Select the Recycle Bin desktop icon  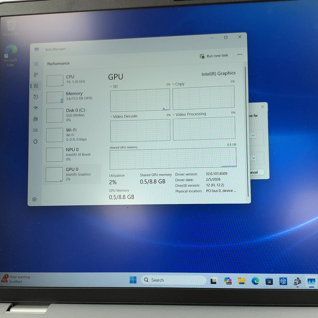11,28
